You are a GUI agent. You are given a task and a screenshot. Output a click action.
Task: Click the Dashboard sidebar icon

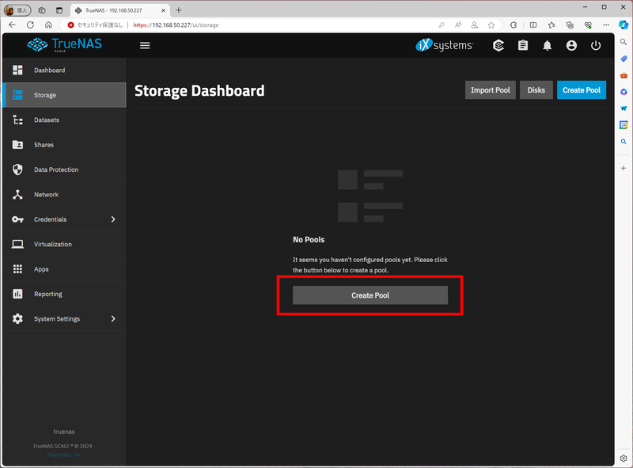pyautogui.click(x=18, y=70)
